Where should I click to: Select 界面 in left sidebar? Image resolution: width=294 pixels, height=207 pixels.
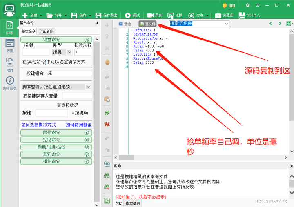10,46
